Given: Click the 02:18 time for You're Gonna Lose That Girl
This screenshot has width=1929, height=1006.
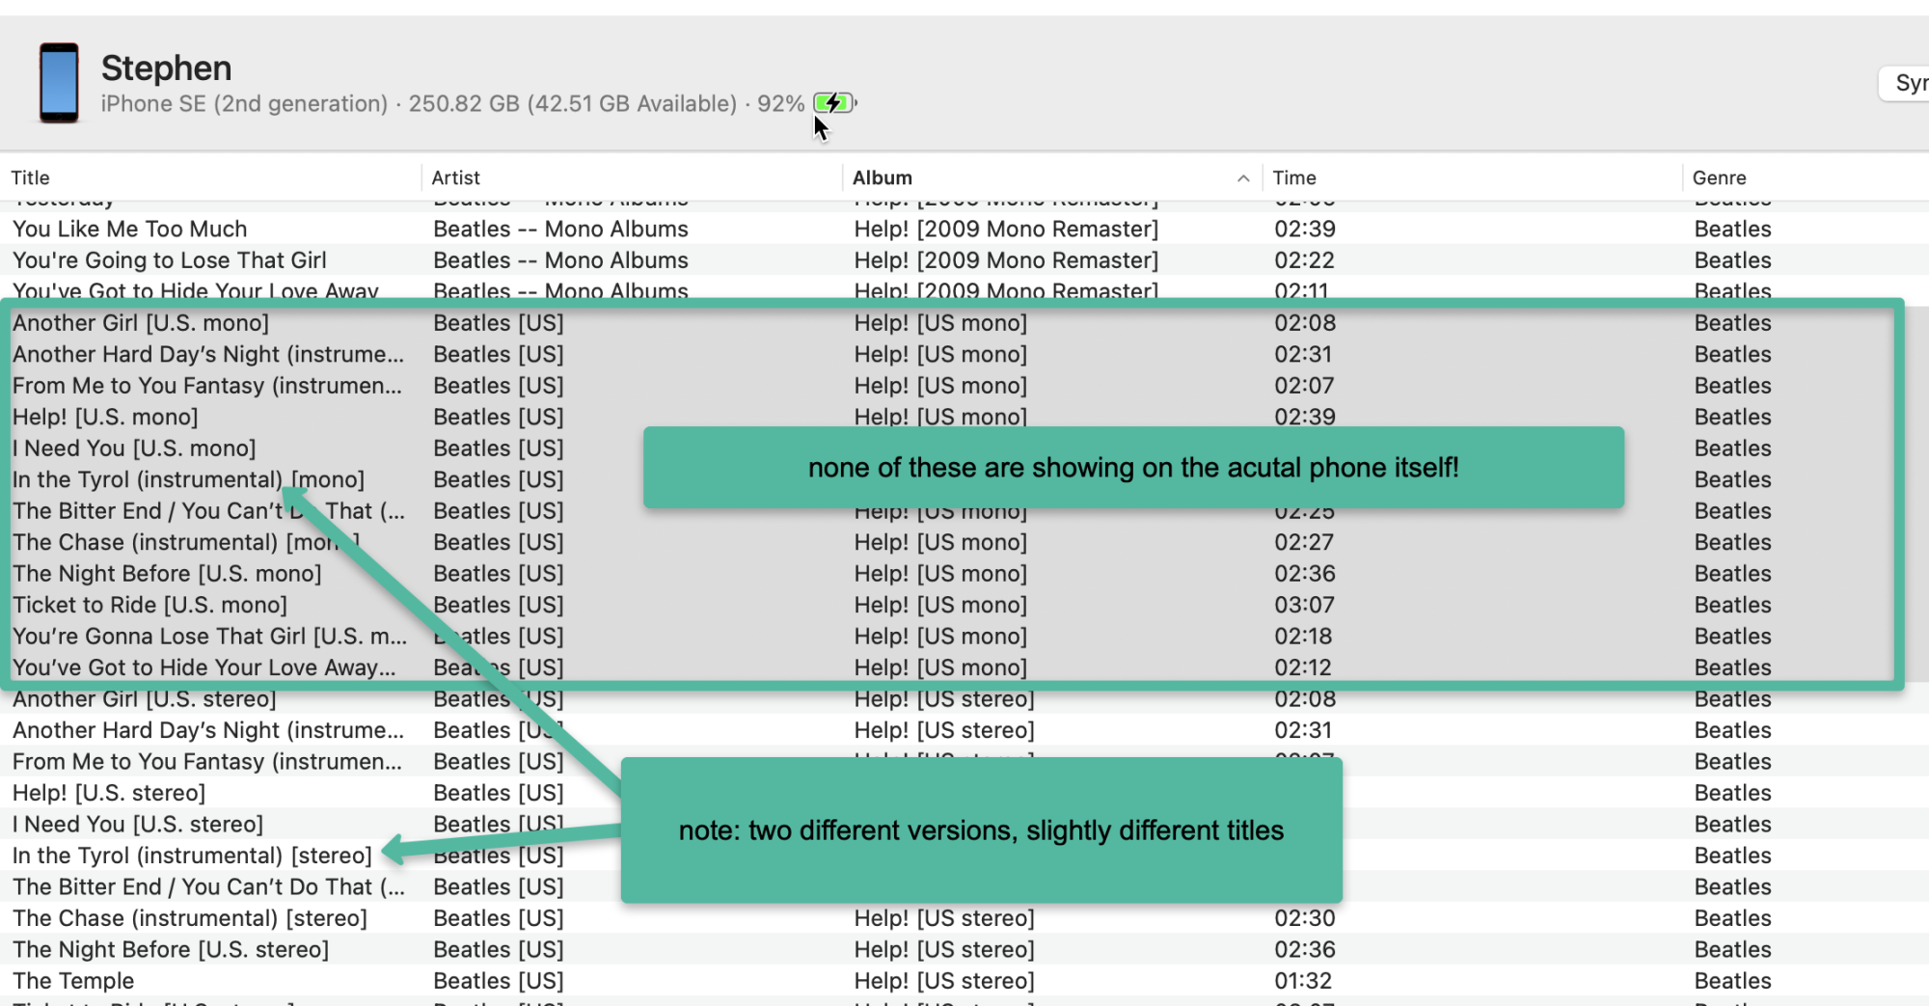Looking at the screenshot, I should point(1303,637).
